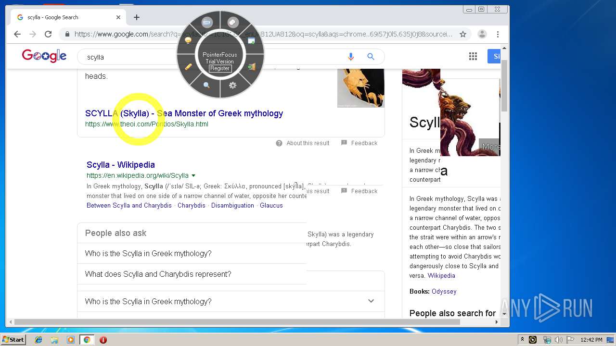Start a voice search with the microphone
616x346 pixels.
click(351, 57)
